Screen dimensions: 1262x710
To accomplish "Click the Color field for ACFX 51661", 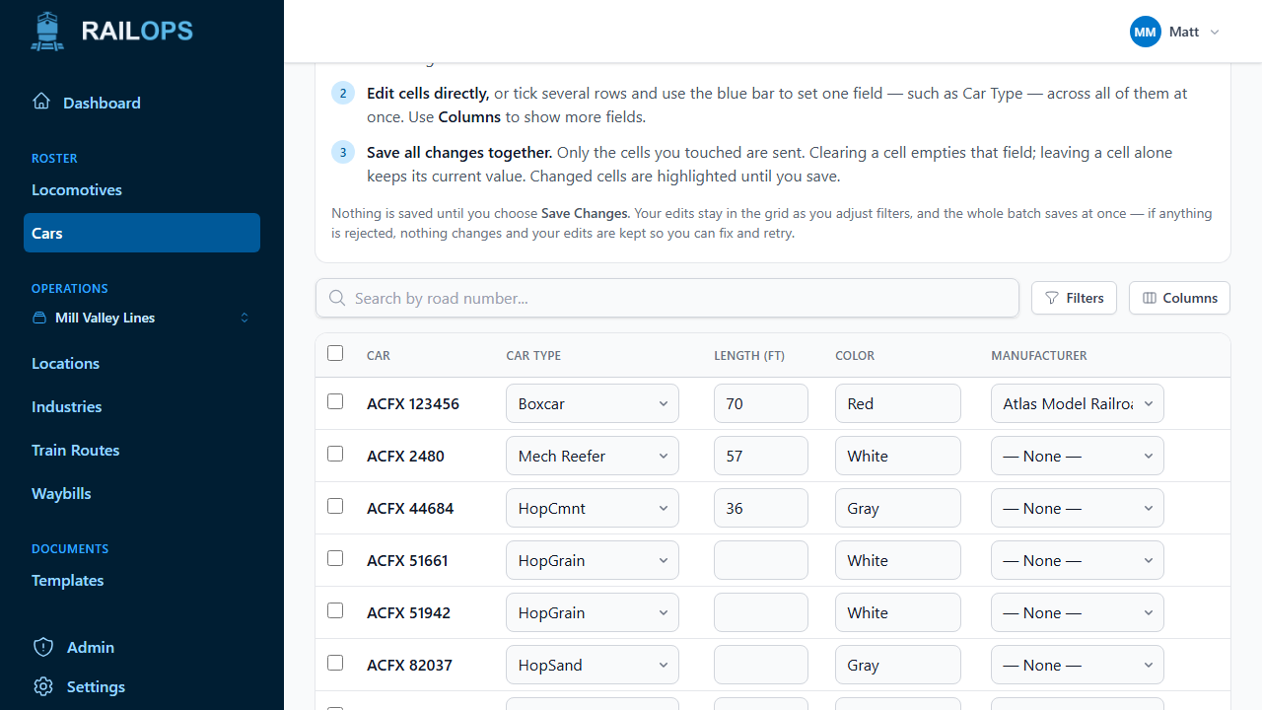I will coord(898,560).
